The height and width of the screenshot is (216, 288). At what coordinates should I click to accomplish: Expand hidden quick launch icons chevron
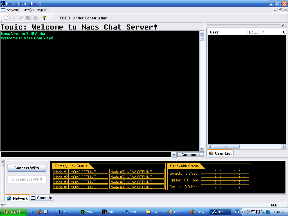click(x=52, y=210)
